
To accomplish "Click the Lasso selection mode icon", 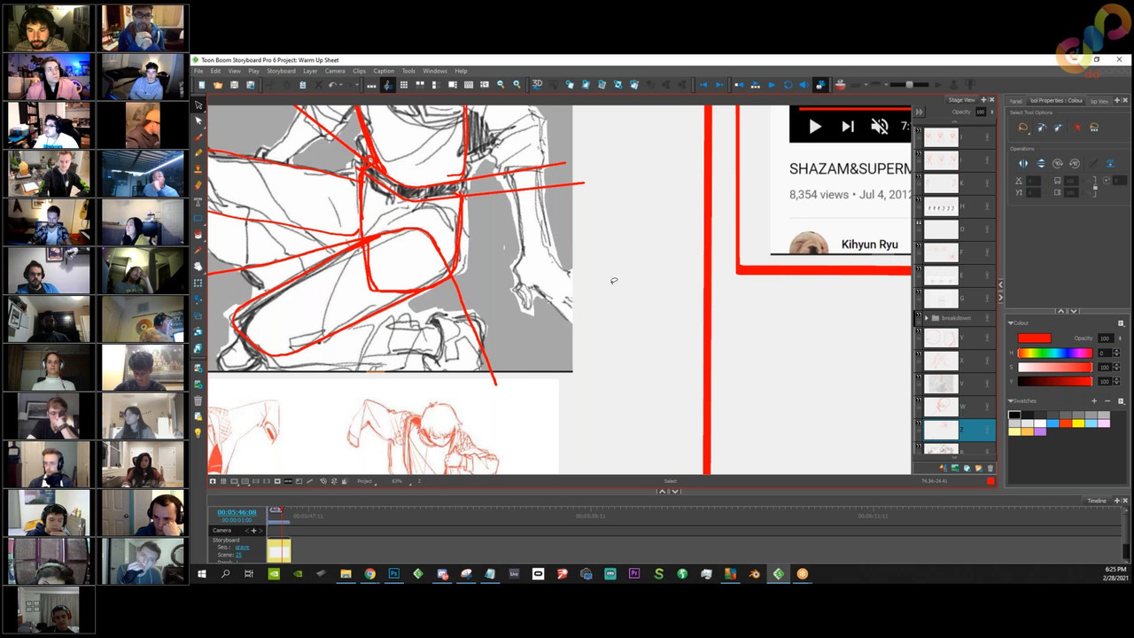I will [x=1023, y=127].
